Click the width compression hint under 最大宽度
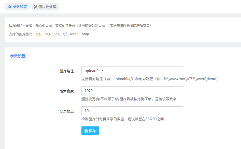The image size is (241, 149). [129, 99]
